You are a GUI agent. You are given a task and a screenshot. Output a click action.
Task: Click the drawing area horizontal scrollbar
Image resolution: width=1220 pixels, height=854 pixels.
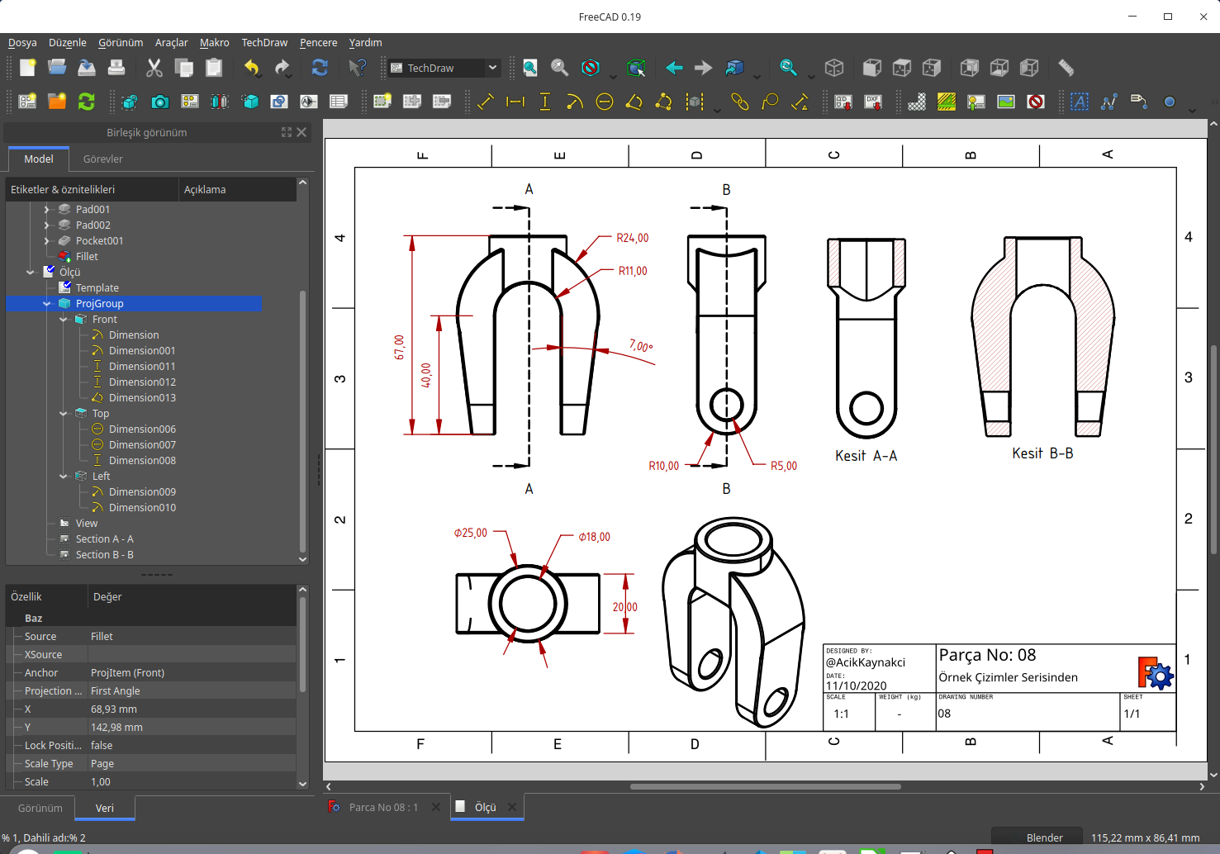click(765, 786)
